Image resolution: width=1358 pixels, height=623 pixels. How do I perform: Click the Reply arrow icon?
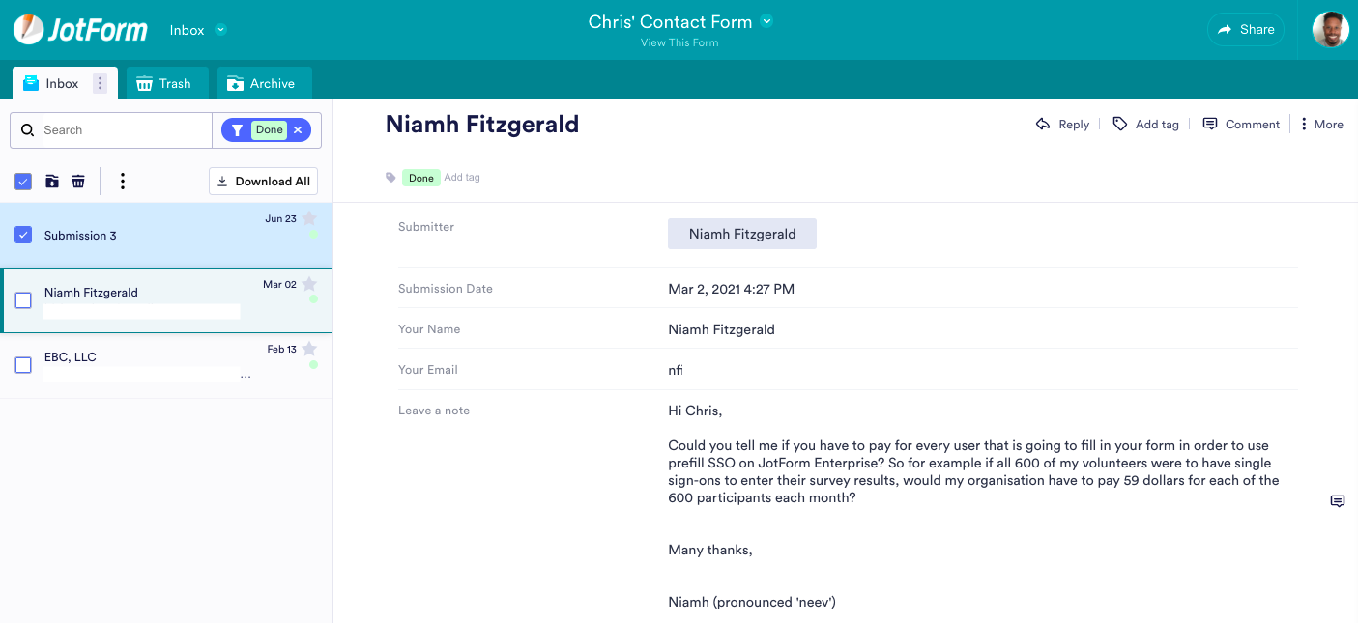pos(1043,125)
